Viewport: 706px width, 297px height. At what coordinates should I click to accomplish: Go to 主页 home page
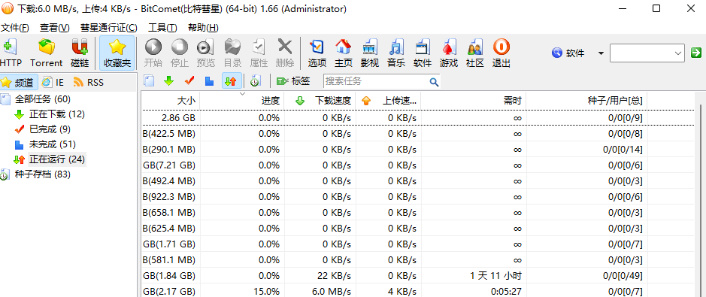[x=343, y=53]
